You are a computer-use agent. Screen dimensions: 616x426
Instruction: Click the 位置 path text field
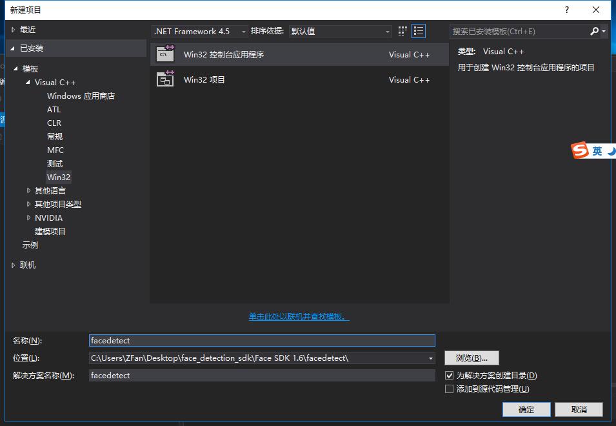pyautogui.click(x=258, y=358)
